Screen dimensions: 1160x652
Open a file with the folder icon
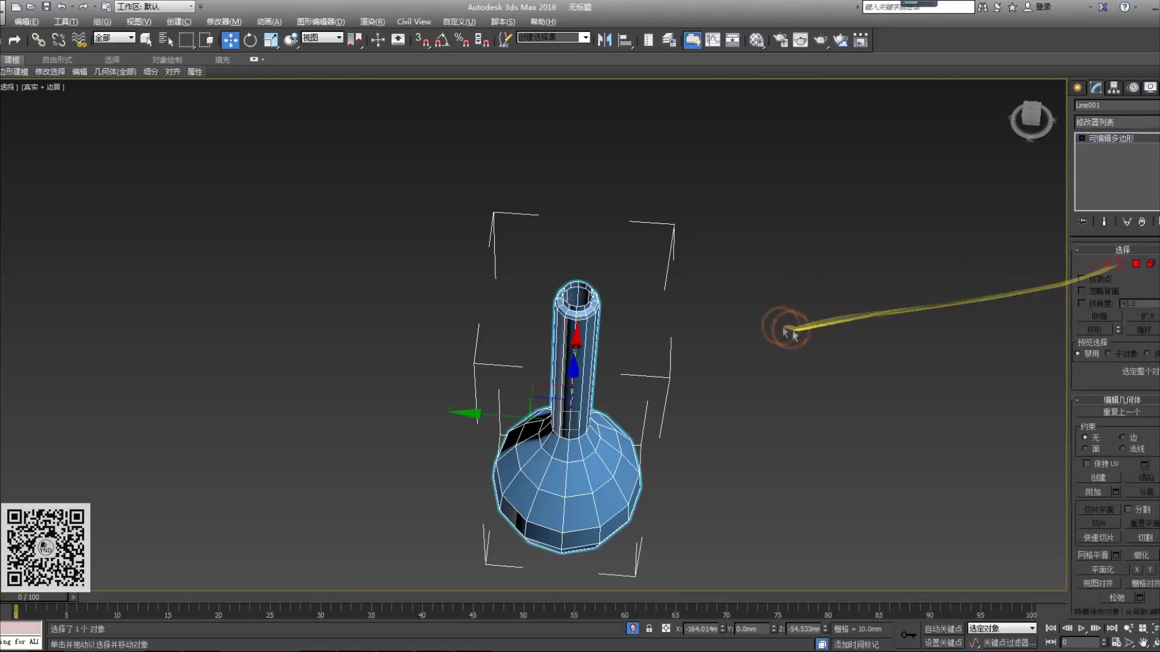[x=31, y=7]
